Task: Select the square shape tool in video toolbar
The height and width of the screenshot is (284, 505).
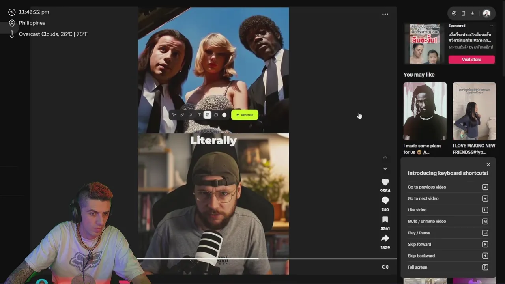Action: coord(216,115)
